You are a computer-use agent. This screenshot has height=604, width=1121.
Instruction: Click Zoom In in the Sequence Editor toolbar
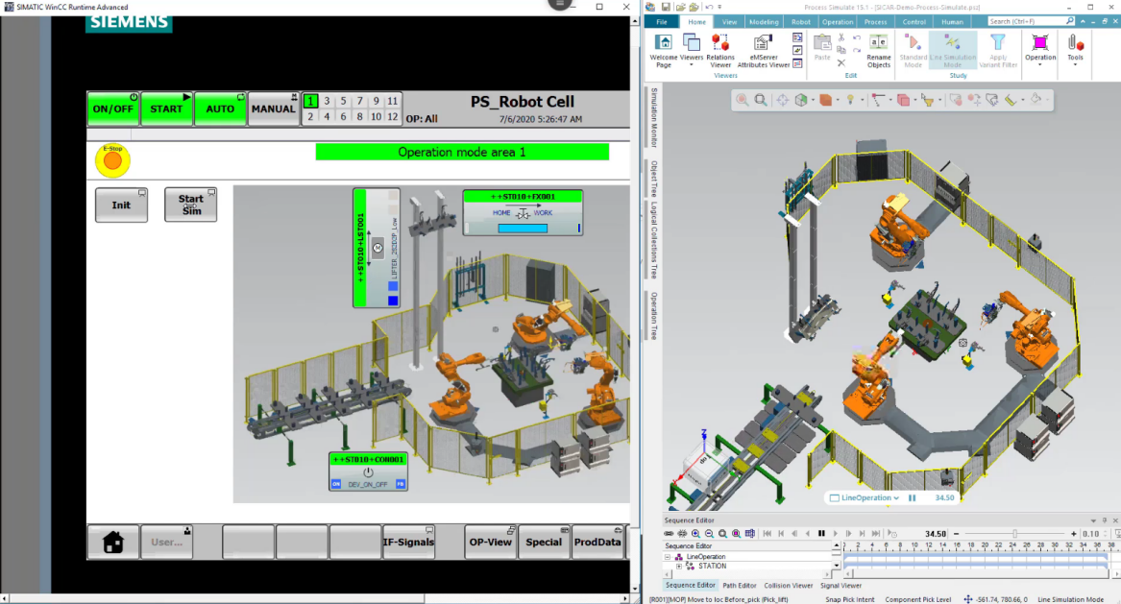coord(695,533)
